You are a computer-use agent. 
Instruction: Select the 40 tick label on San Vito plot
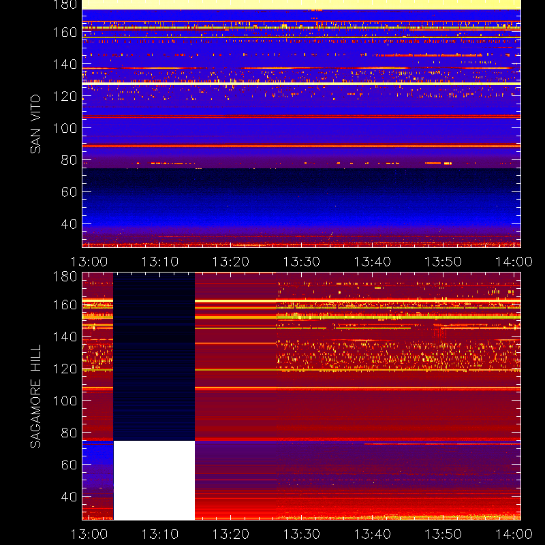tap(69, 224)
